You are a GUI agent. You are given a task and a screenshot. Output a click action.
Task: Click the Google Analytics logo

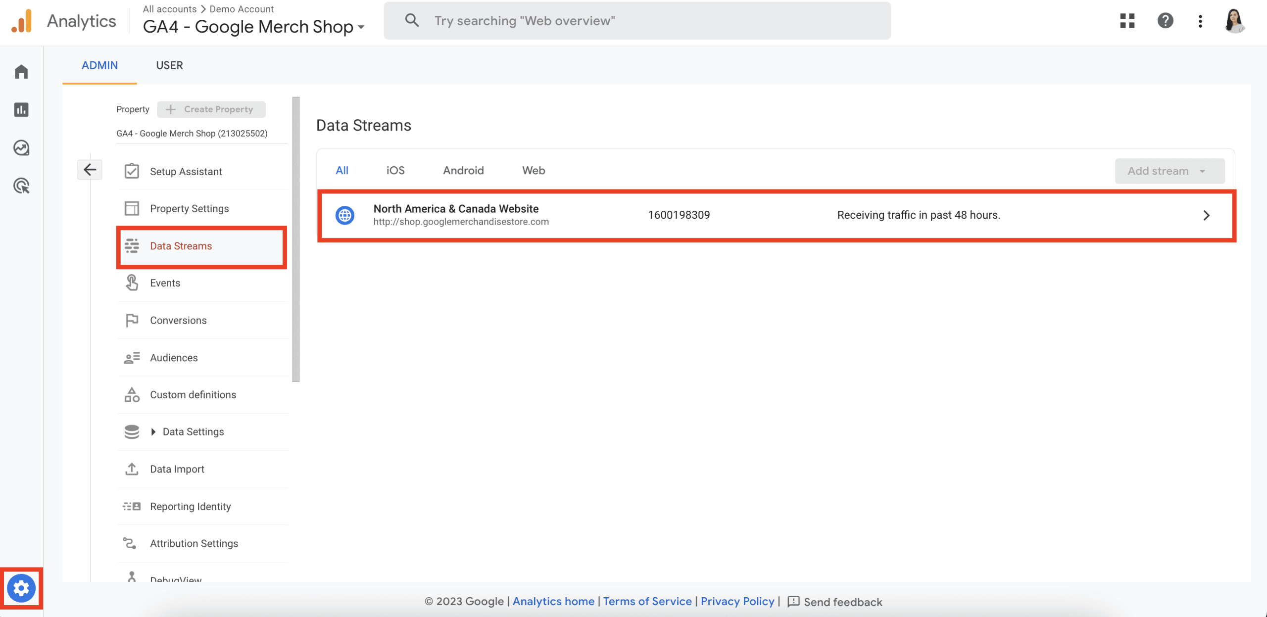click(x=22, y=21)
